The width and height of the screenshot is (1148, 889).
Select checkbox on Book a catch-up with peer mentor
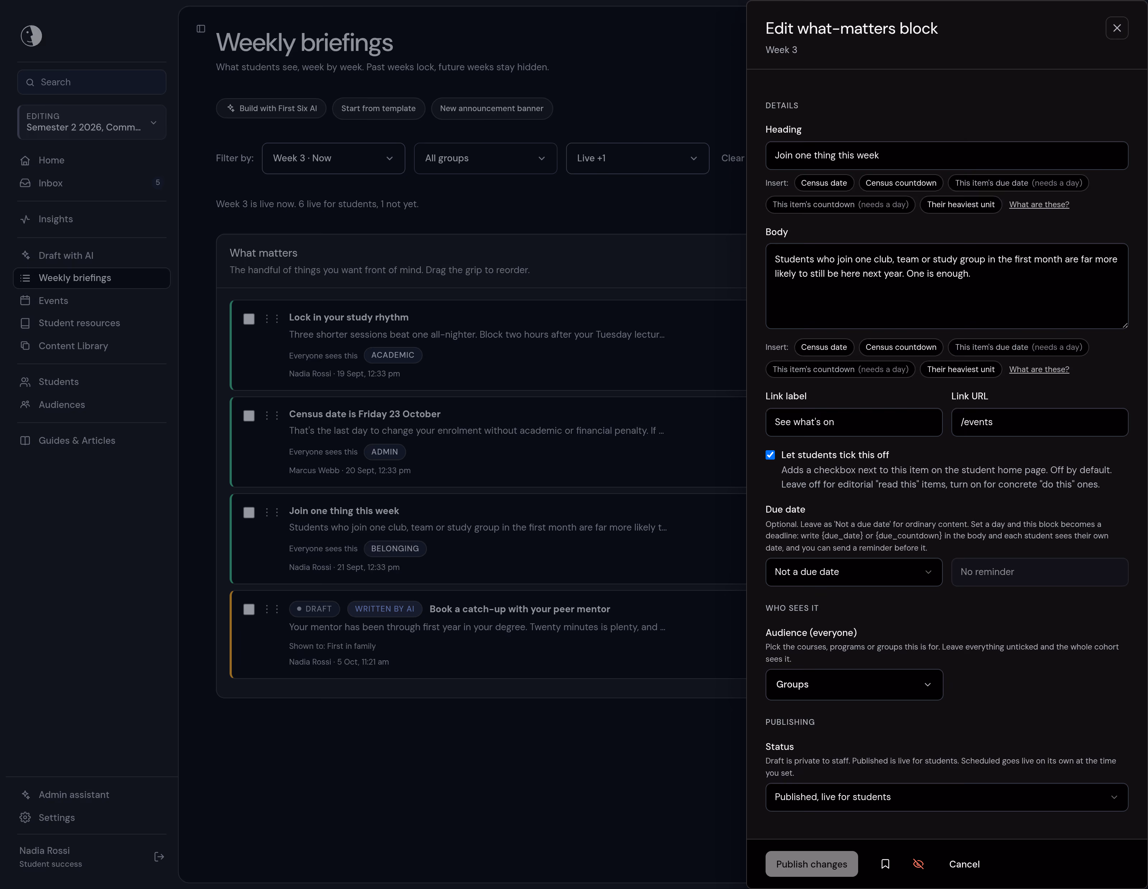point(249,609)
